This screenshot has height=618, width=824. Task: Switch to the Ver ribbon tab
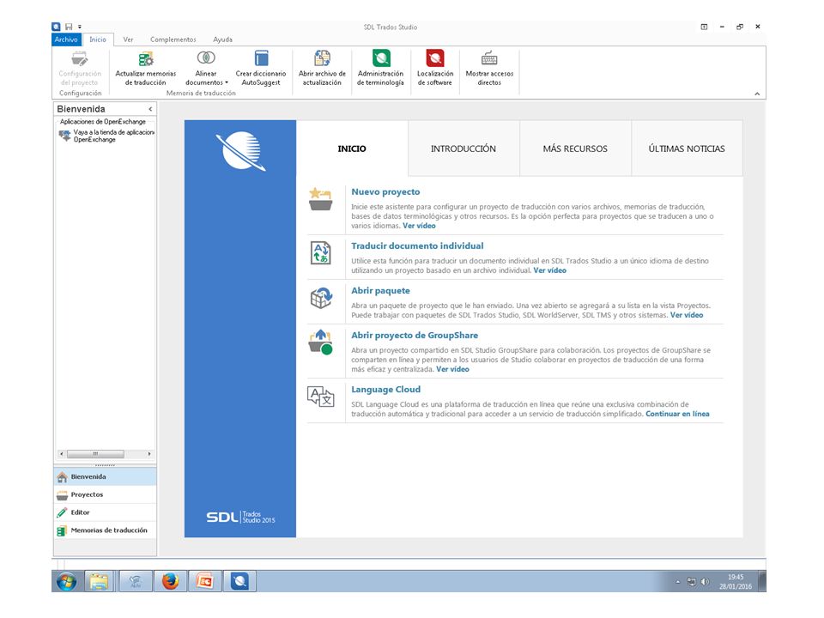128,39
